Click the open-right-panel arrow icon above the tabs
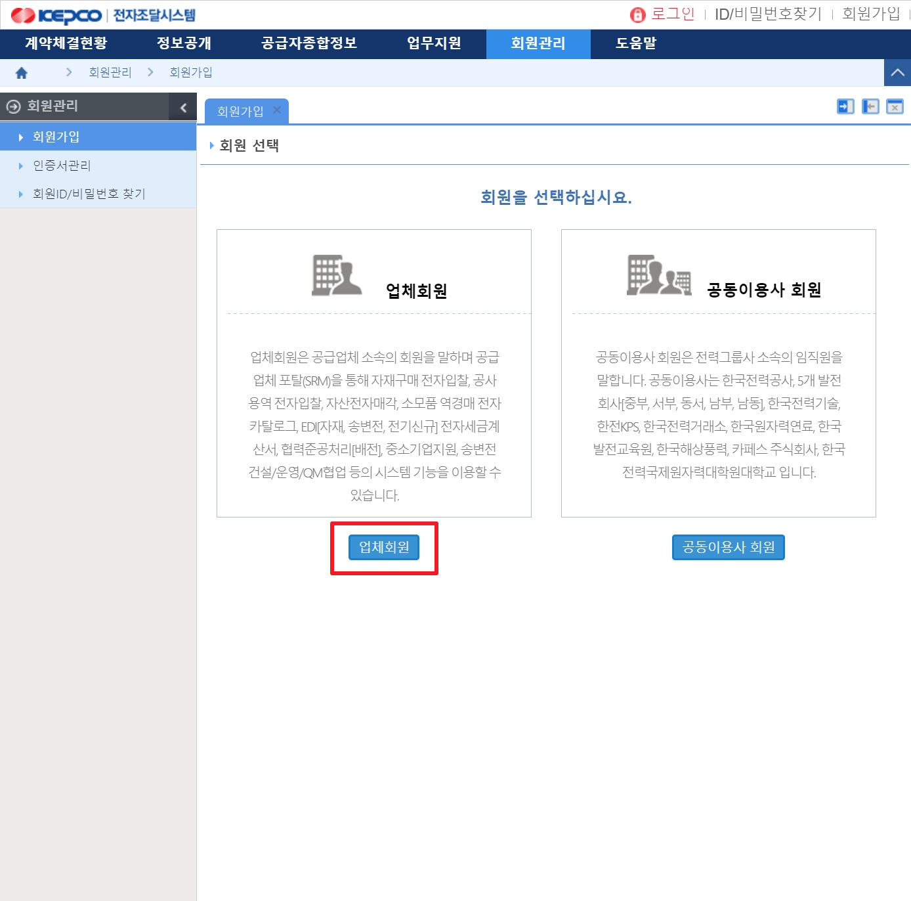911x901 pixels. [x=845, y=106]
